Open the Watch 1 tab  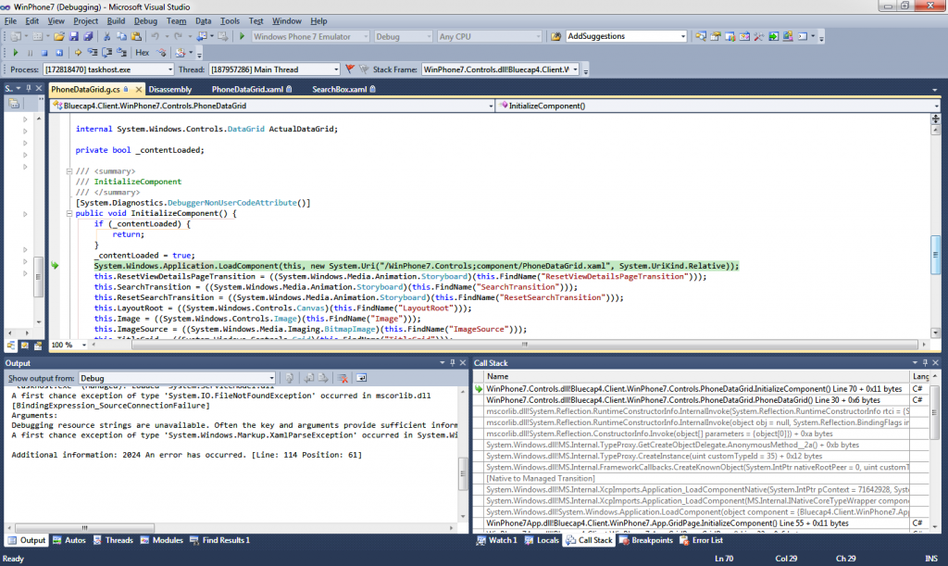coord(496,541)
